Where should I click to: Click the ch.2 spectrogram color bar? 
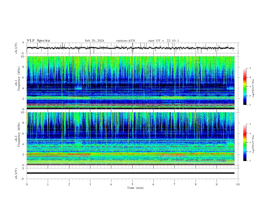(245, 142)
